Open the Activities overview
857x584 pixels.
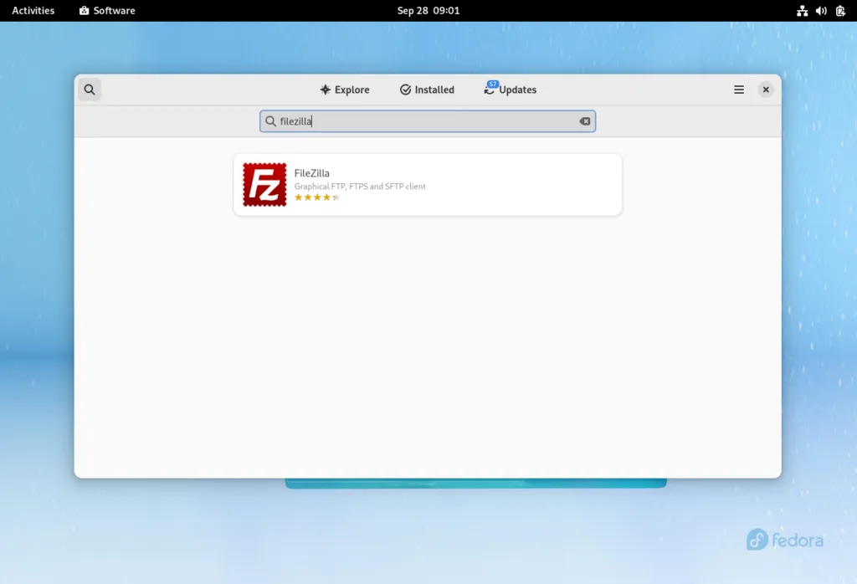(33, 10)
